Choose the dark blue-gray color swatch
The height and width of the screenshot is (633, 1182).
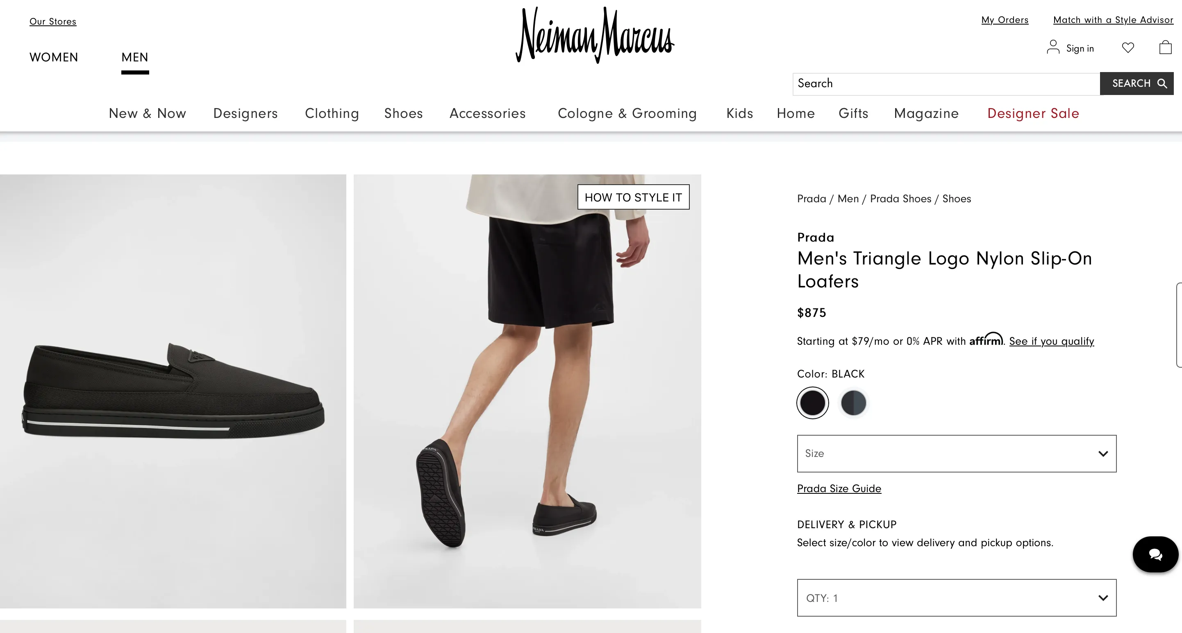pos(853,403)
